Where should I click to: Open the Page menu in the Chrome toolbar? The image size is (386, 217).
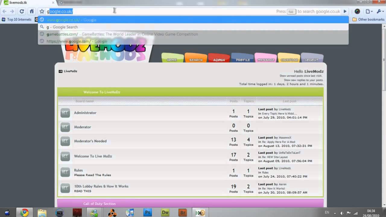pyautogui.click(x=369, y=11)
